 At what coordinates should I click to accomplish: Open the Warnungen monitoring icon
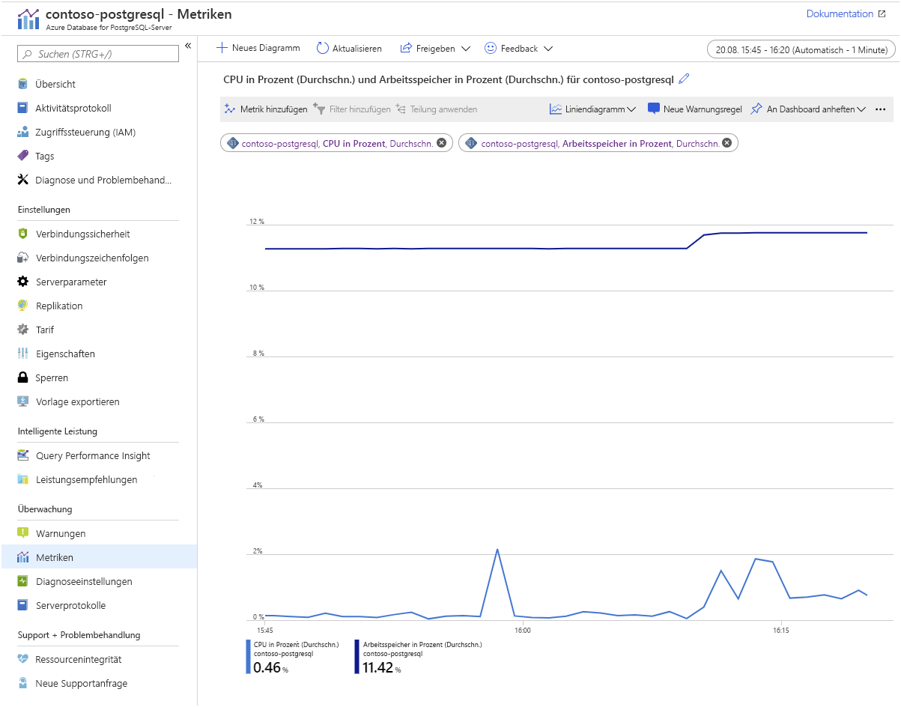(23, 533)
